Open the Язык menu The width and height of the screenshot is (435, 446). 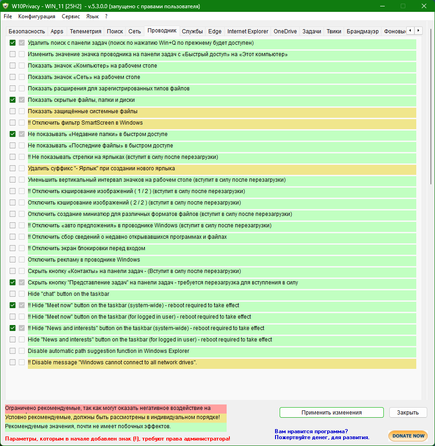[92, 16]
